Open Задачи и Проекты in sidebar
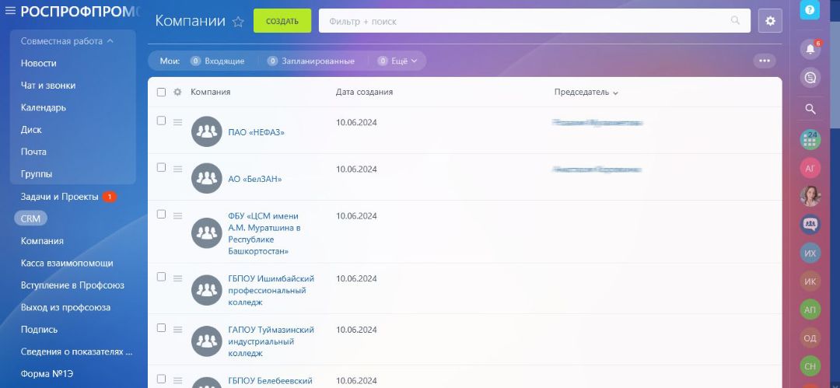The width and height of the screenshot is (840, 388). point(59,197)
